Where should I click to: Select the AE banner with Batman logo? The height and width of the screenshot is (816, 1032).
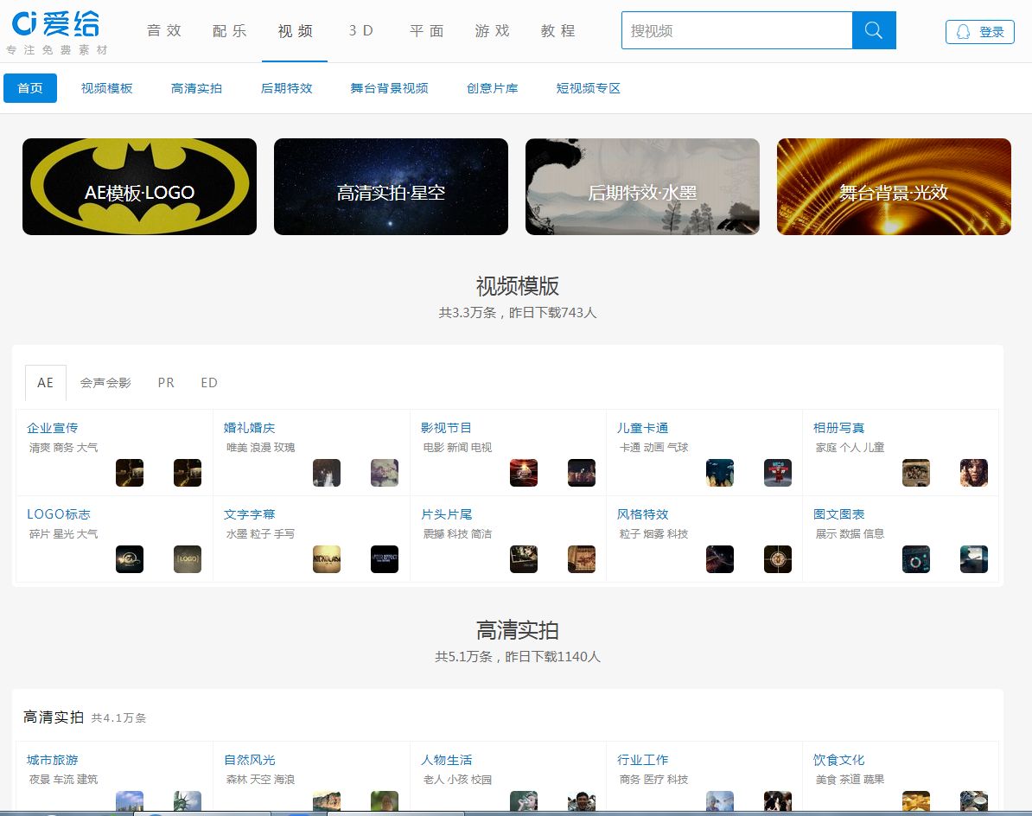click(x=139, y=186)
